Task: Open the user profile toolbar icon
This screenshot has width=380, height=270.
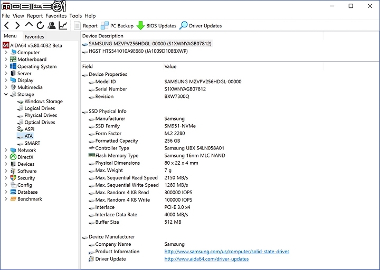Action: pos(51,25)
